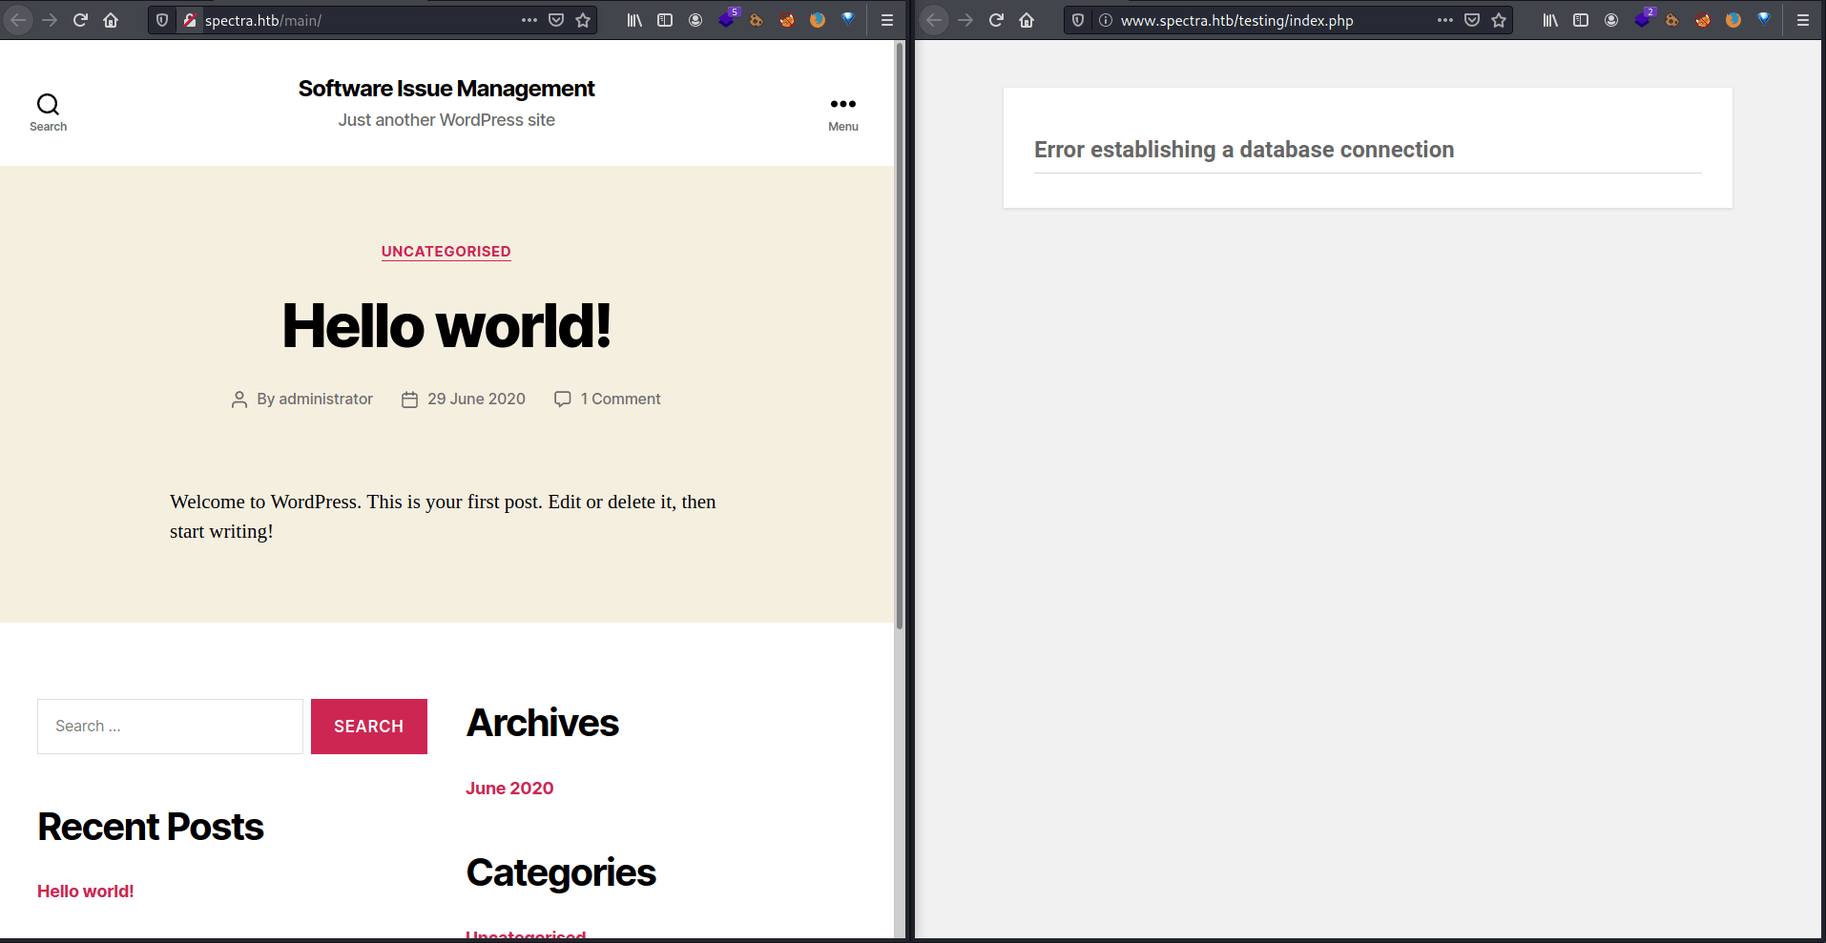Viewport: 1826px width, 943px height.
Task: Open Firefox hamburger menu in right window
Action: 1803,20
